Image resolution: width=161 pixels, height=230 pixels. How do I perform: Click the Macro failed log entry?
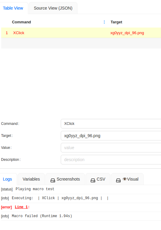coord(42,216)
